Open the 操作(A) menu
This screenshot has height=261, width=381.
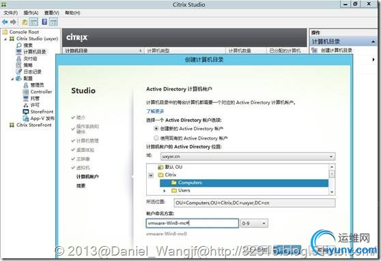click(31, 13)
